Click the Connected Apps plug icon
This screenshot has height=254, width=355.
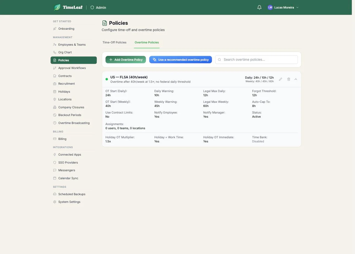pos(55,154)
